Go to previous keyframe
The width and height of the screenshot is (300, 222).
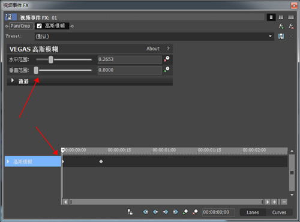[x=155, y=212]
